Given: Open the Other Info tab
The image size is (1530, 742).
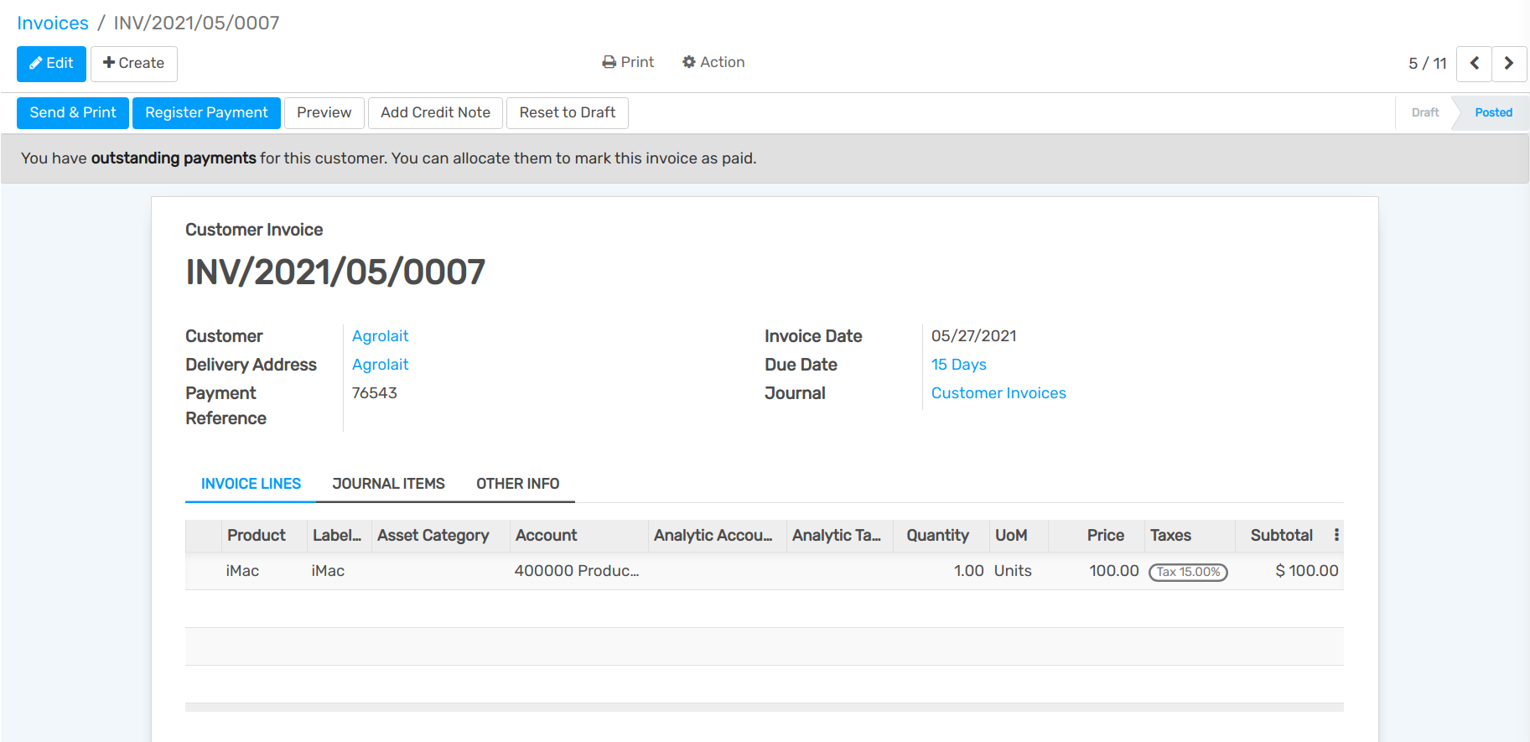Looking at the screenshot, I should pos(517,484).
